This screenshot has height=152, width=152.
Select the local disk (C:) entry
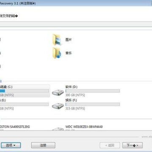pos(25,91)
